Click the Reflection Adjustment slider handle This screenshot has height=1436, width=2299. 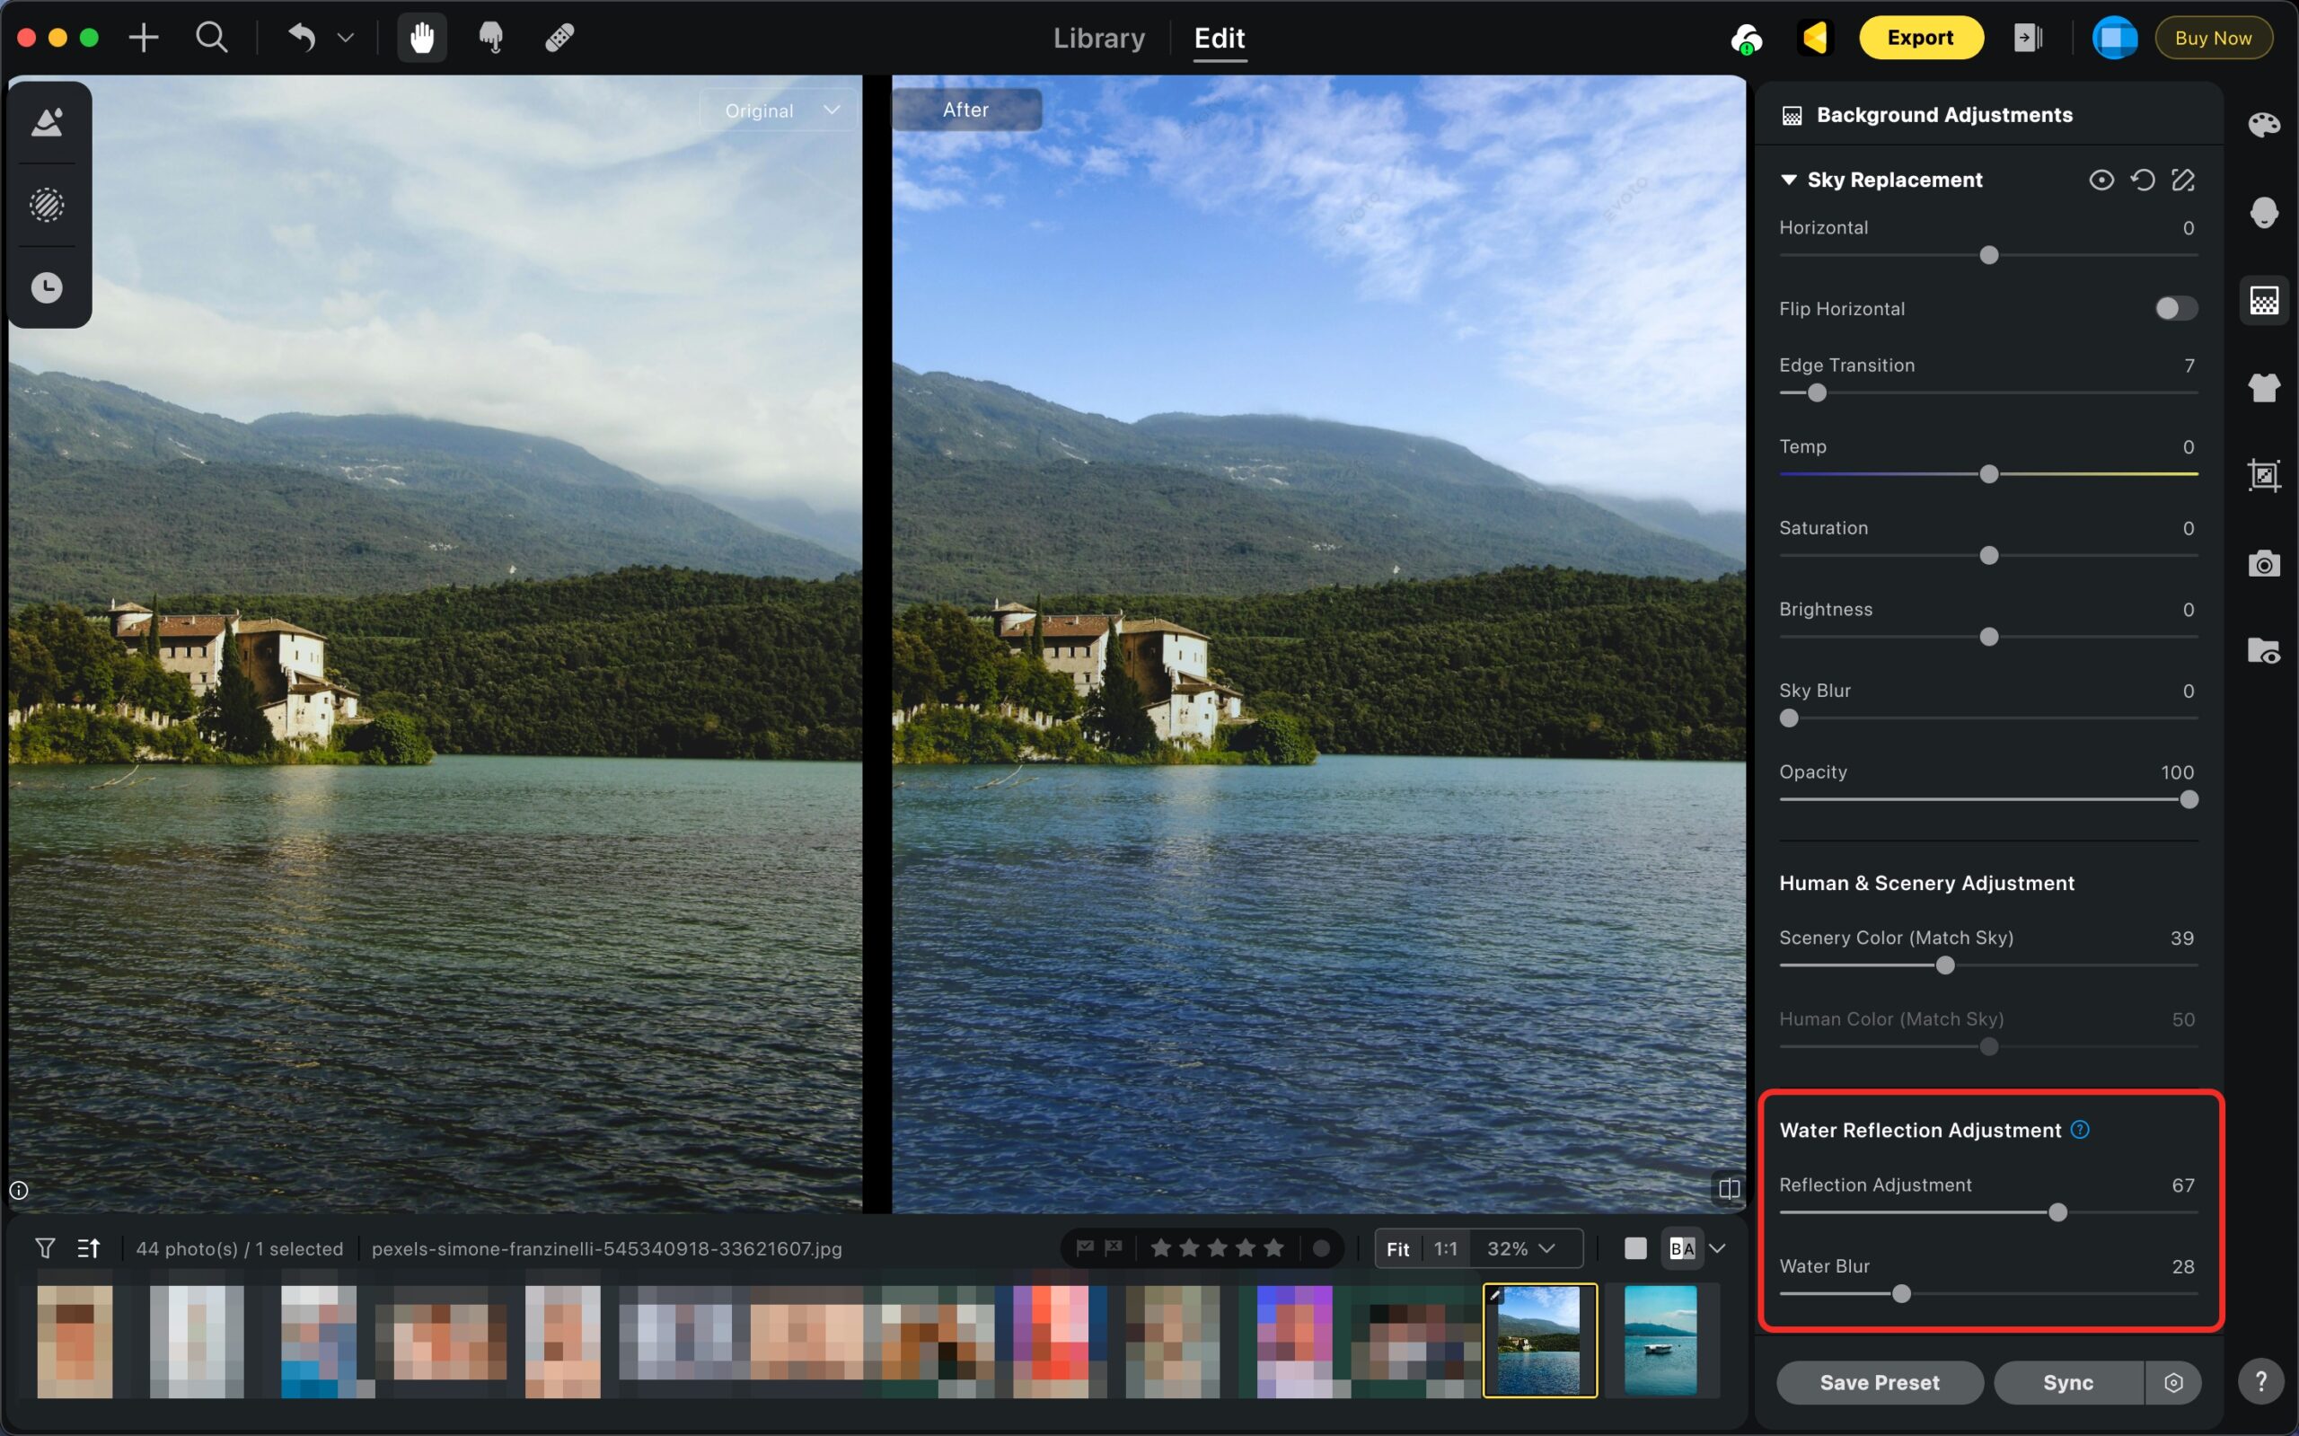pos(2057,1212)
